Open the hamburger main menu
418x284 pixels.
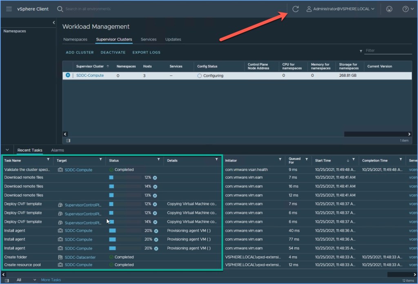coord(9,9)
